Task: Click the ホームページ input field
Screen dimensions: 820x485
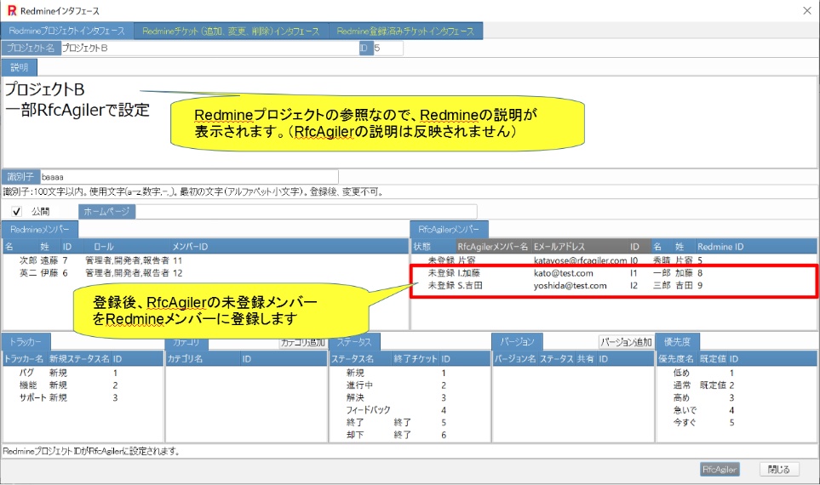Action: coord(306,211)
